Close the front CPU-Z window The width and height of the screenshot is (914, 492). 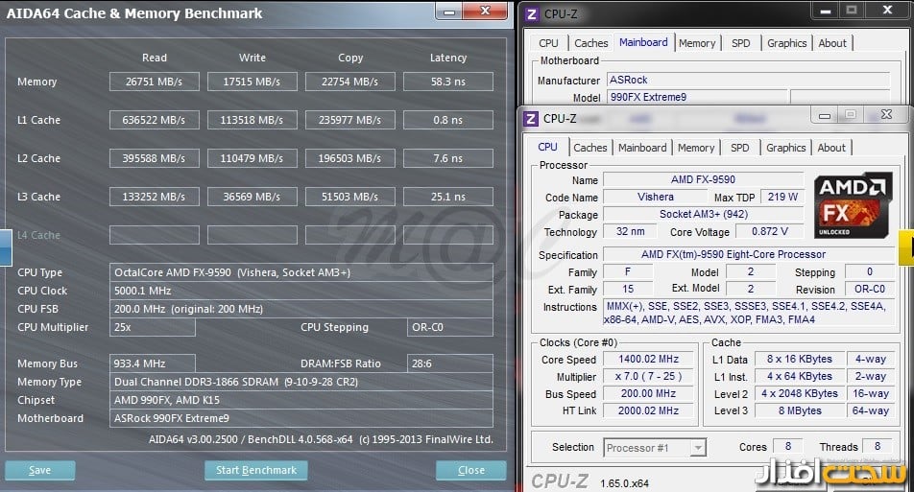pyautogui.click(x=886, y=115)
